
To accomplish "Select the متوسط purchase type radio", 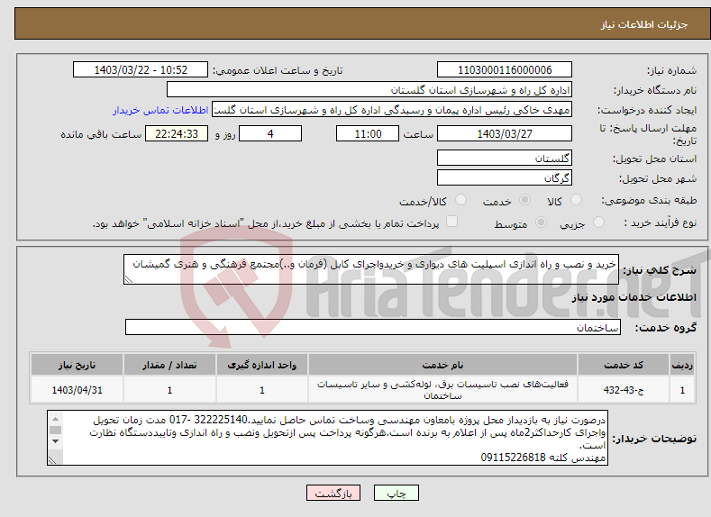I will coord(541,222).
